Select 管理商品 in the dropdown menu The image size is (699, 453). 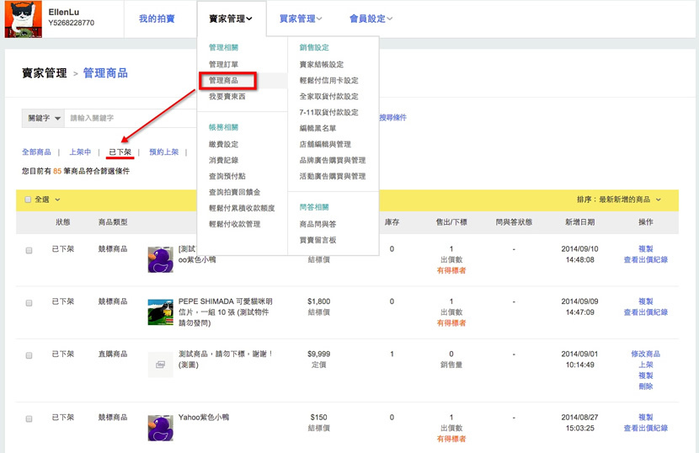click(224, 81)
